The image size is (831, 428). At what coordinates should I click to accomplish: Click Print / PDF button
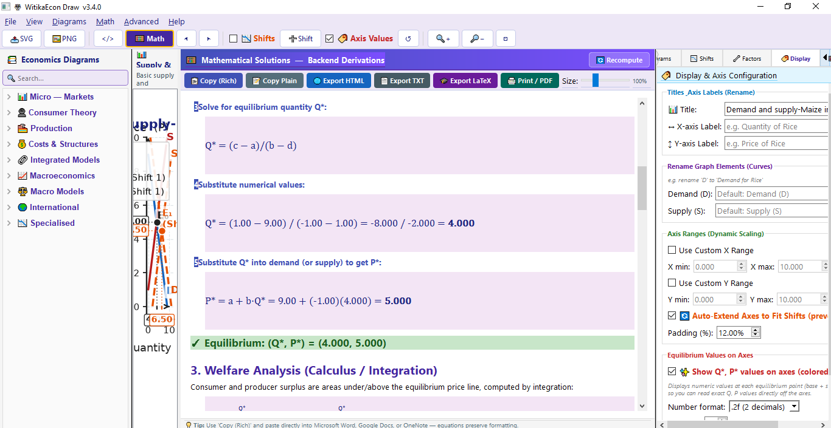click(x=530, y=81)
